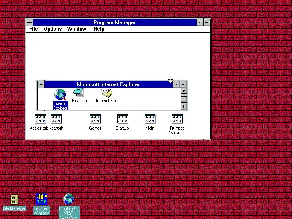Select the Internet Explorer globe icon
The width and height of the screenshot is (292, 219).
pos(60,95)
